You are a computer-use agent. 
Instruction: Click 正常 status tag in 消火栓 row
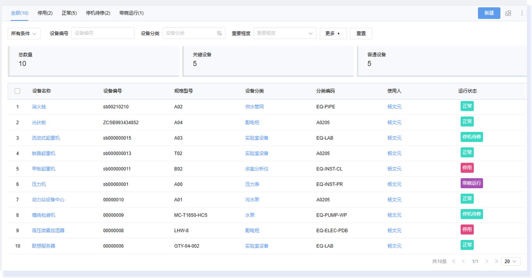467,106
